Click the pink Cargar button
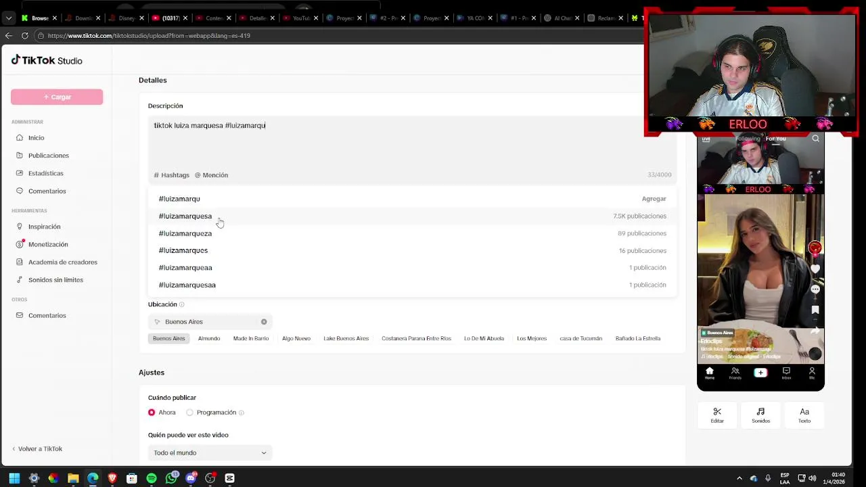Screen dimensions: 866x487 (57, 97)
